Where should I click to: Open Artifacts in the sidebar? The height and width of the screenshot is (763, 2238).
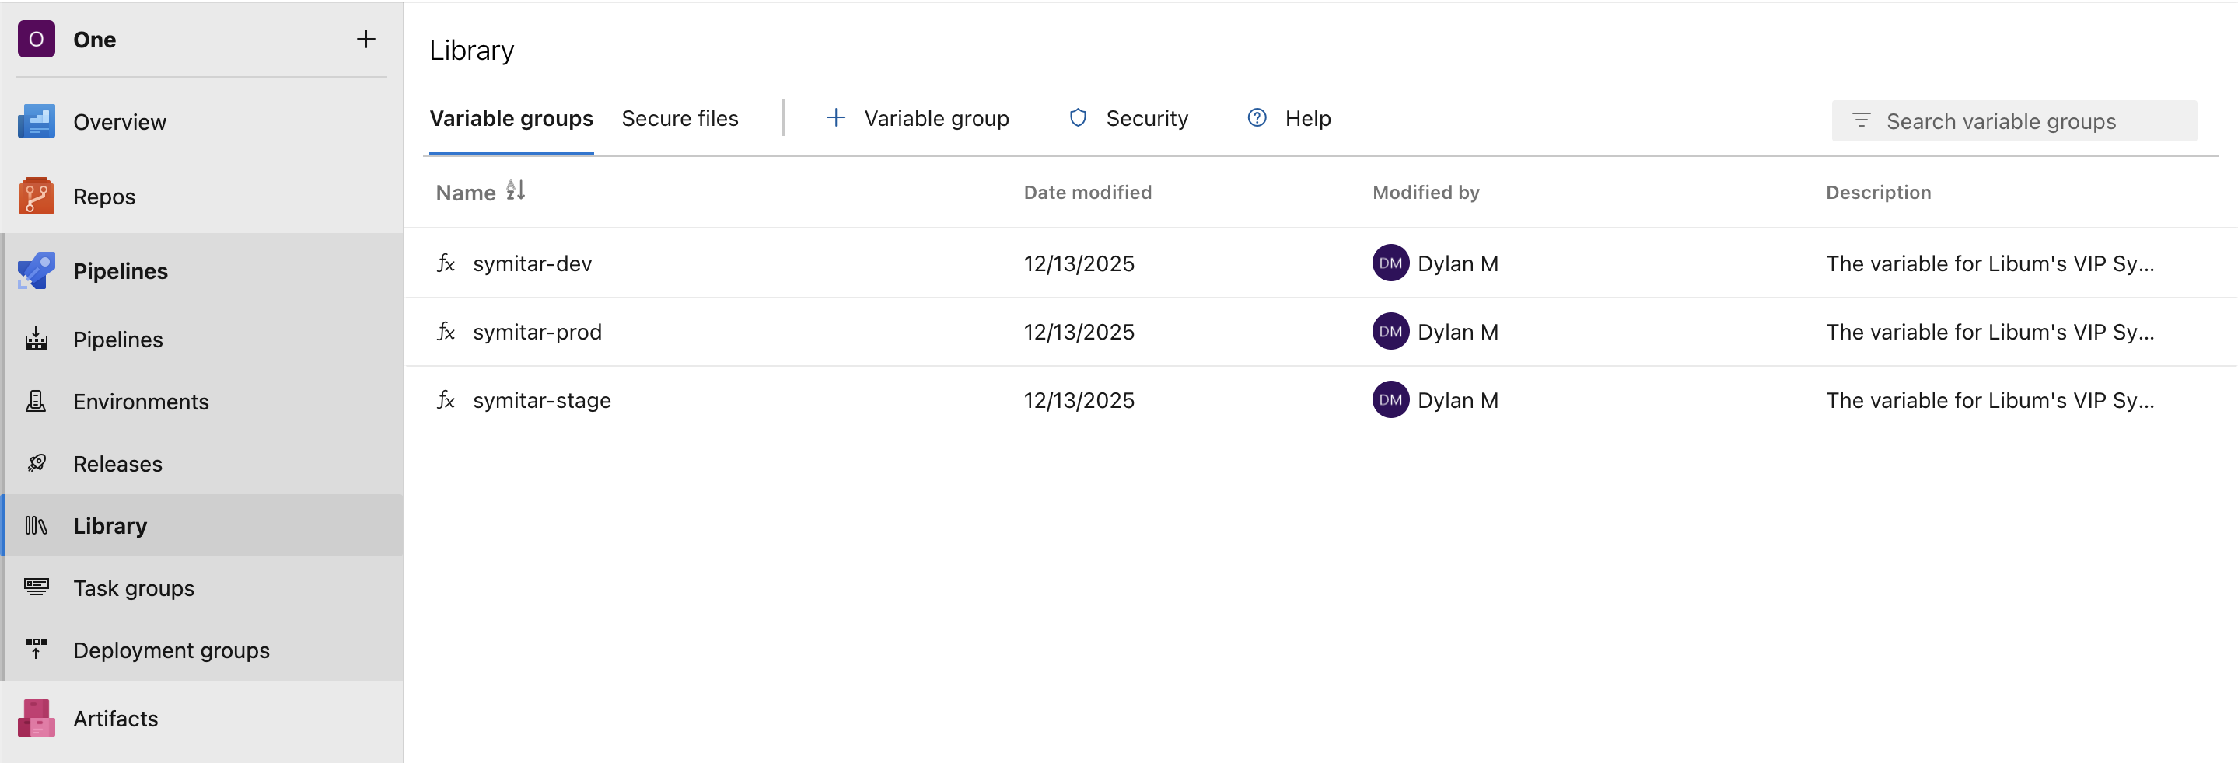[x=116, y=719]
